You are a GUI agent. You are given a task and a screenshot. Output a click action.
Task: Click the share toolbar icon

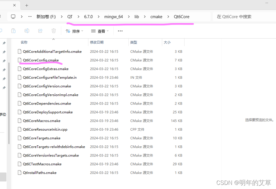click(x=40, y=31)
